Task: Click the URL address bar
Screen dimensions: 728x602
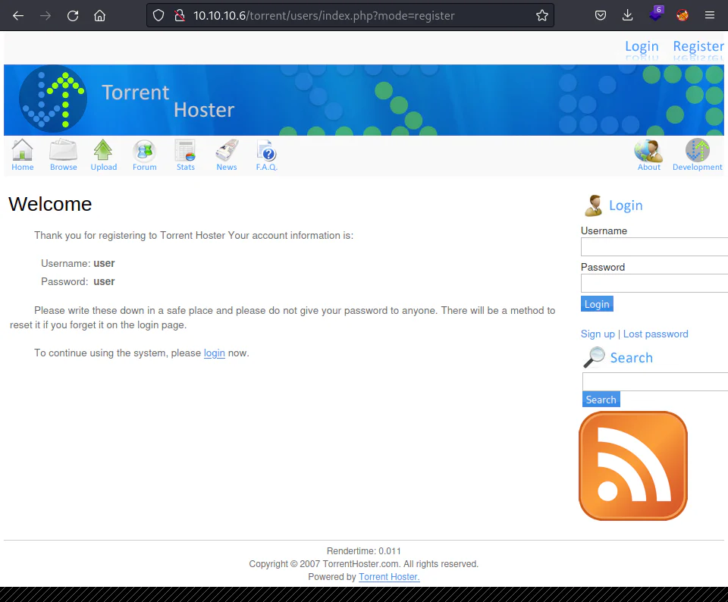Action: pyautogui.click(x=350, y=16)
